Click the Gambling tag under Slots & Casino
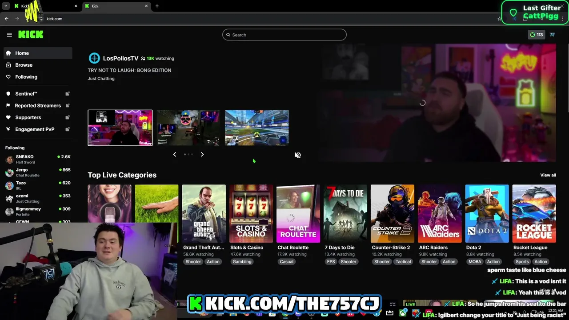This screenshot has width=569, height=320. click(x=242, y=262)
